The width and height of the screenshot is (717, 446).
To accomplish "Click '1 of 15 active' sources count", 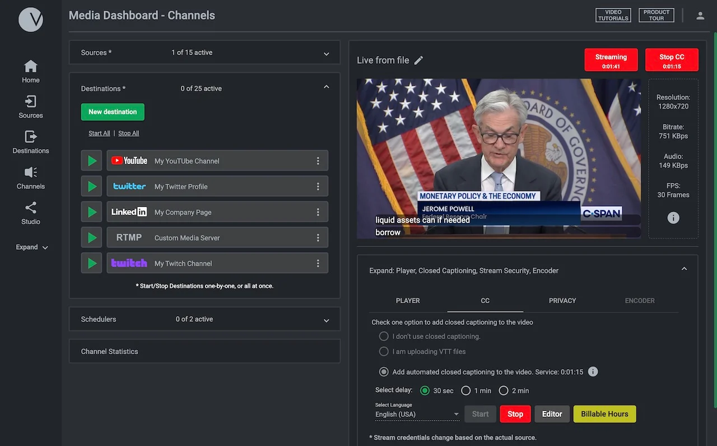I will pos(192,53).
